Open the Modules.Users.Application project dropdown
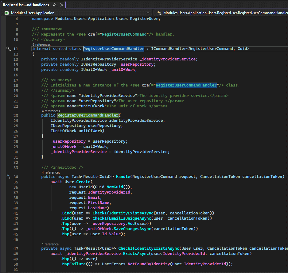This screenshot has width=288, height=273. click(148, 13)
